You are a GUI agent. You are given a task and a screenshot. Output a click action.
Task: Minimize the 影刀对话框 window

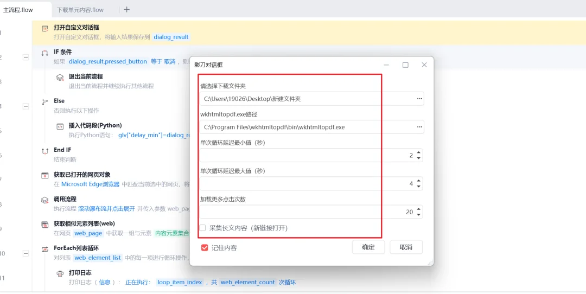coord(386,65)
